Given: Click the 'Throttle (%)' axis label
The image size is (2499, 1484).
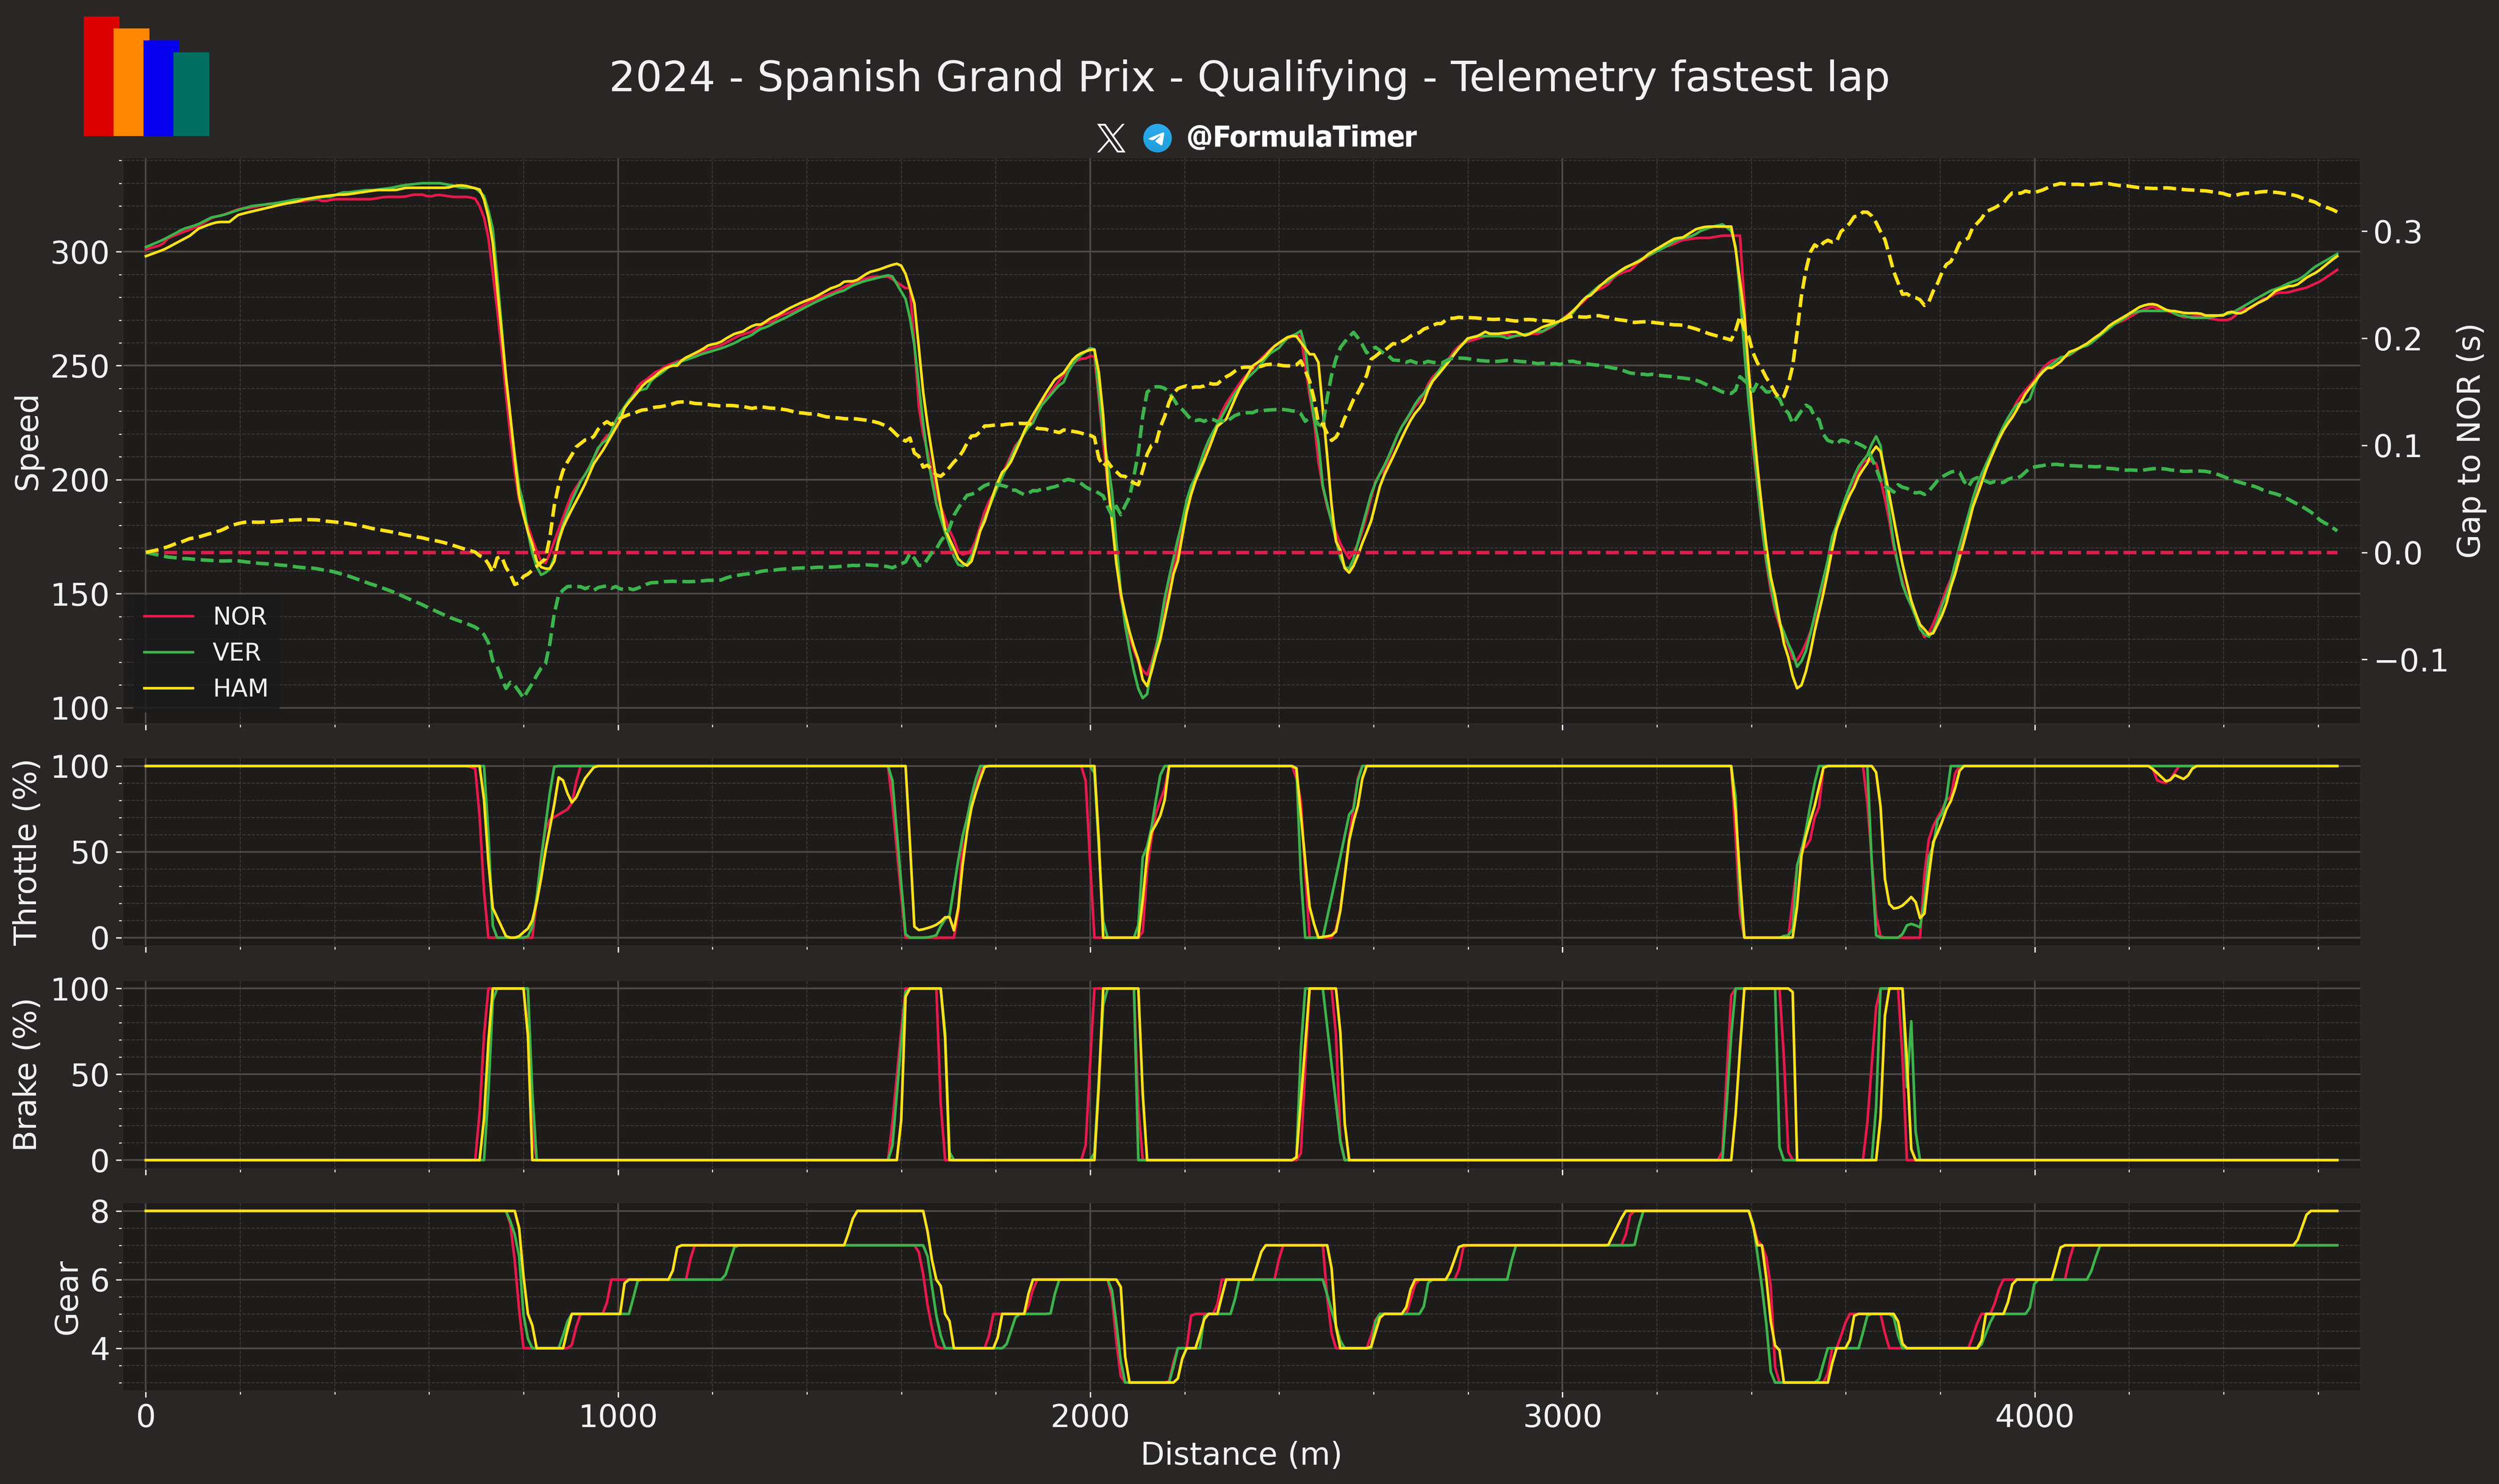Looking at the screenshot, I should click(x=26, y=852).
